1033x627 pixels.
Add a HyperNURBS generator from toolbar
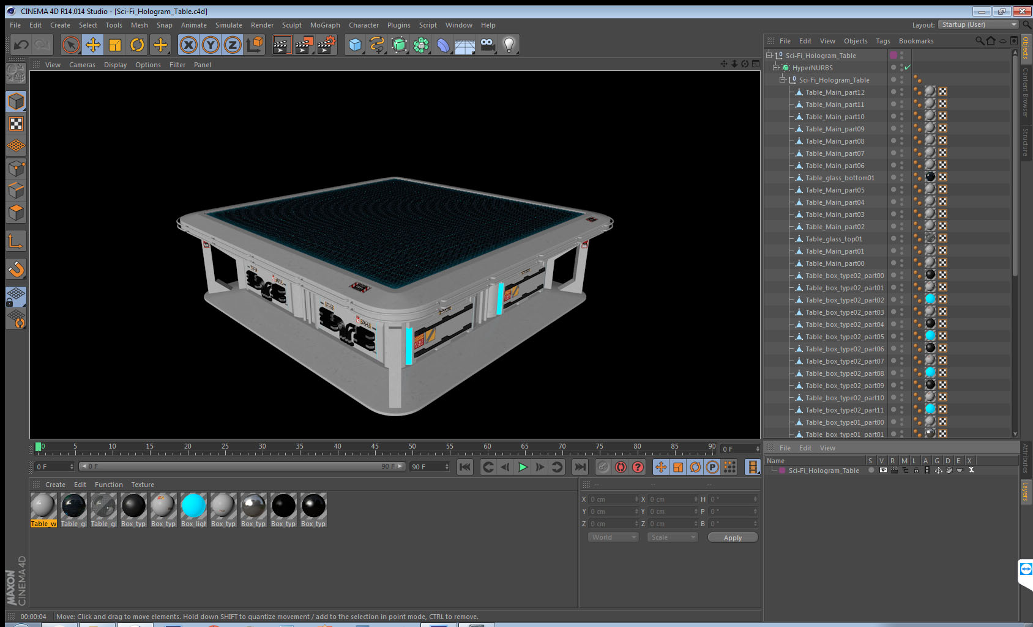(399, 45)
